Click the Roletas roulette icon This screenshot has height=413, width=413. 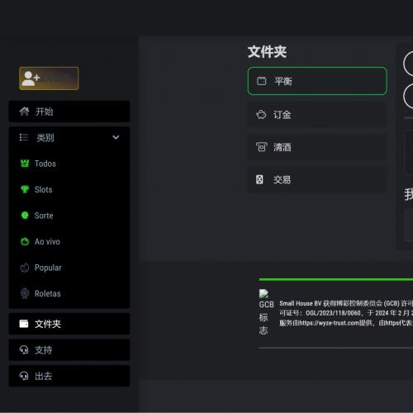[25, 293]
